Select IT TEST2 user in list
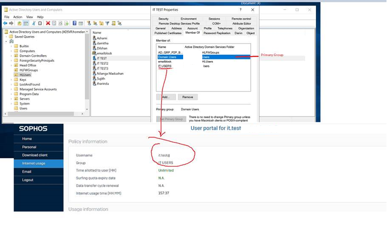Viewport: 387px width, 247px height. click(x=102, y=64)
